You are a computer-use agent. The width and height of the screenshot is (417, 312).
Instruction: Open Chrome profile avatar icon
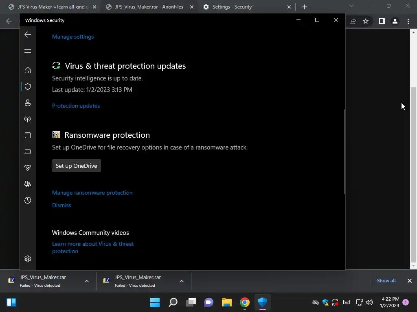(395, 21)
